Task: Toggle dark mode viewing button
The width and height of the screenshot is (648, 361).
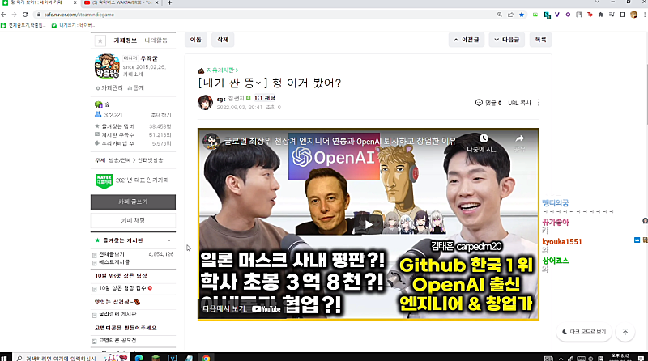Action: (x=584, y=332)
